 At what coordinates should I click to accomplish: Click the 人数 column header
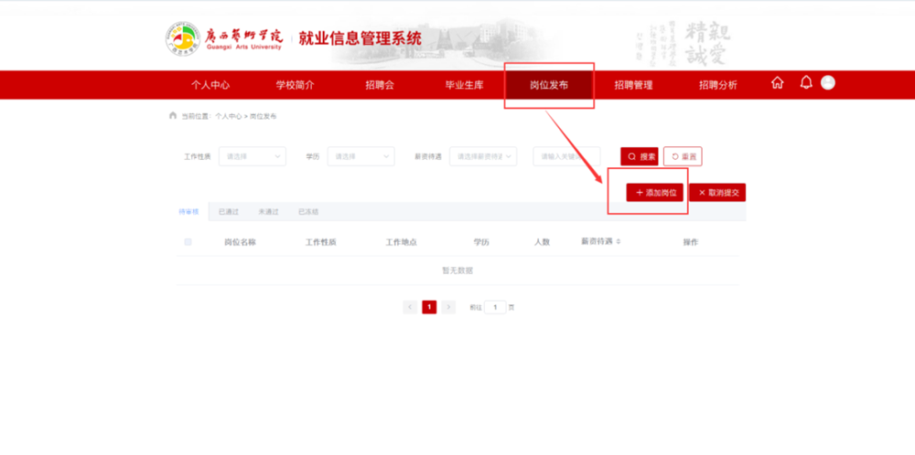pos(542,242)
